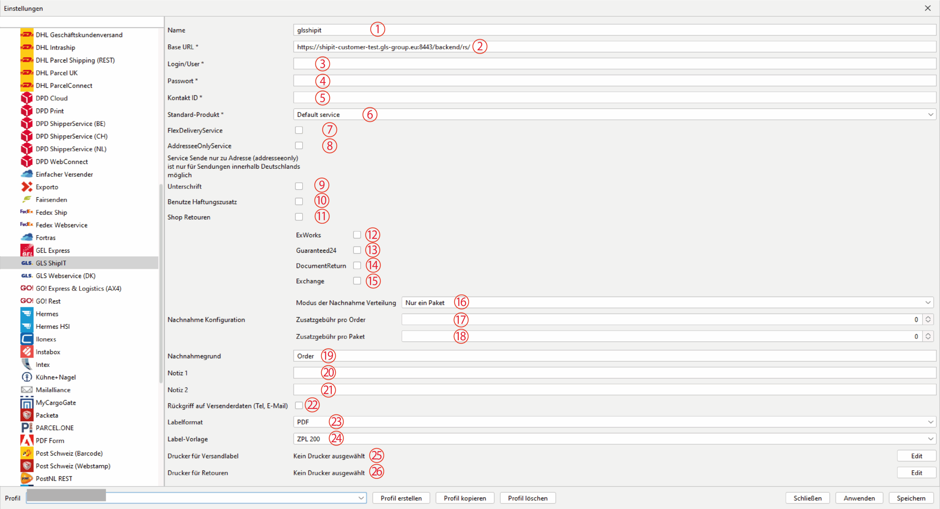The width and height of the screenshot is (940, 509).
Task: Click the PARCEL.ONE icon
Action: pyautogui.click(x=27, y=428)
